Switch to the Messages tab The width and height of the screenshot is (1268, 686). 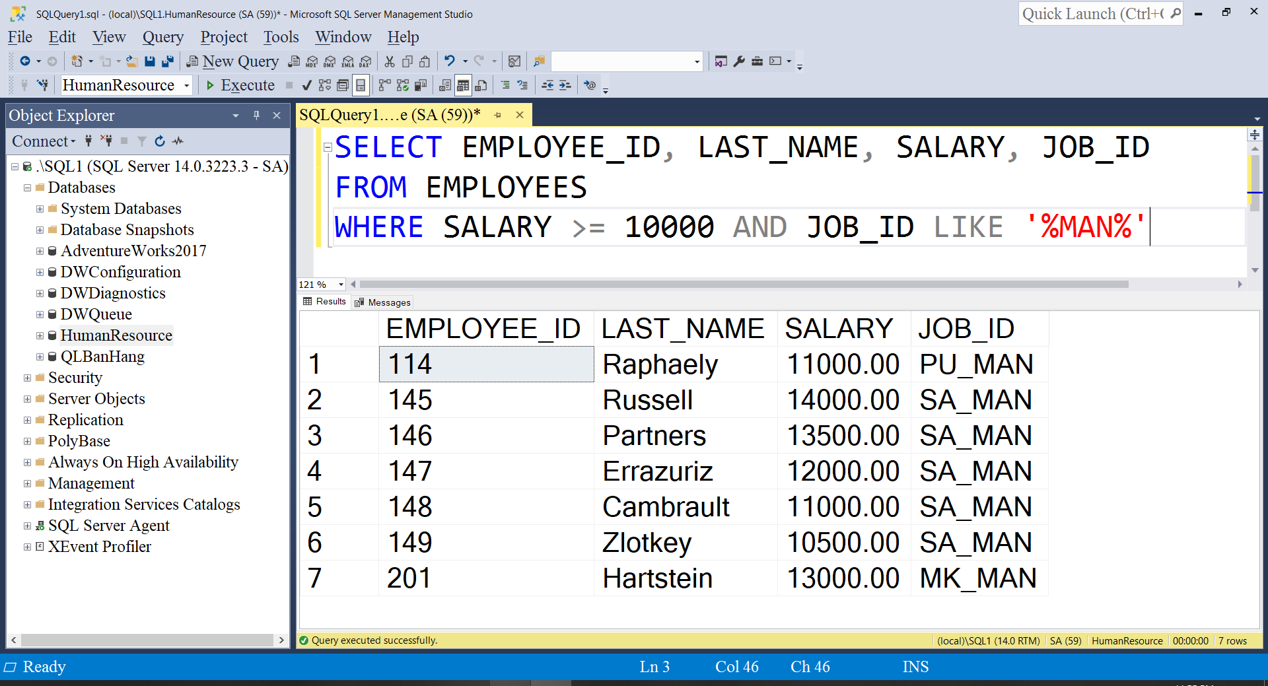pyautogui.click(x=382, y=302)
